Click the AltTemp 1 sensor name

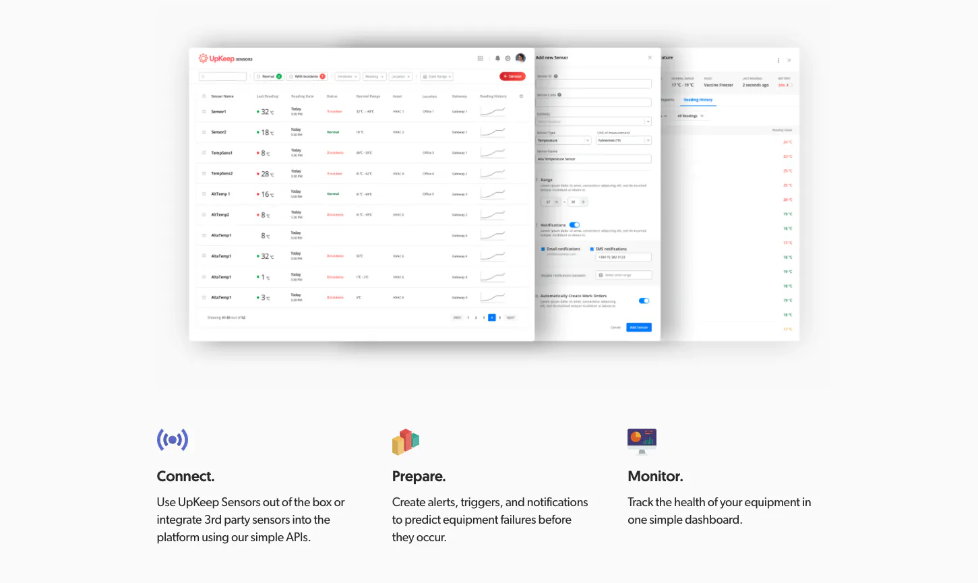click(220, 194)
